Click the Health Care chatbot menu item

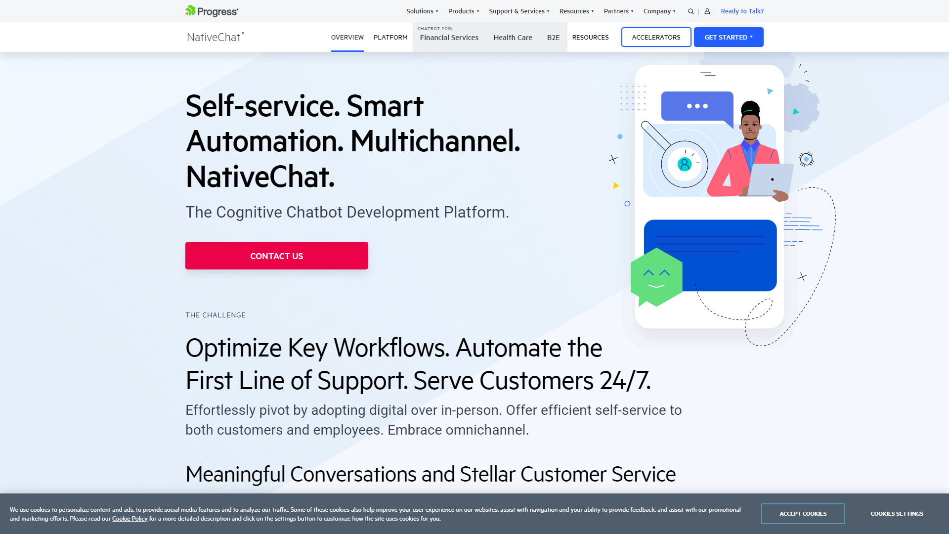pyautogui.click(x=512, y=37)
